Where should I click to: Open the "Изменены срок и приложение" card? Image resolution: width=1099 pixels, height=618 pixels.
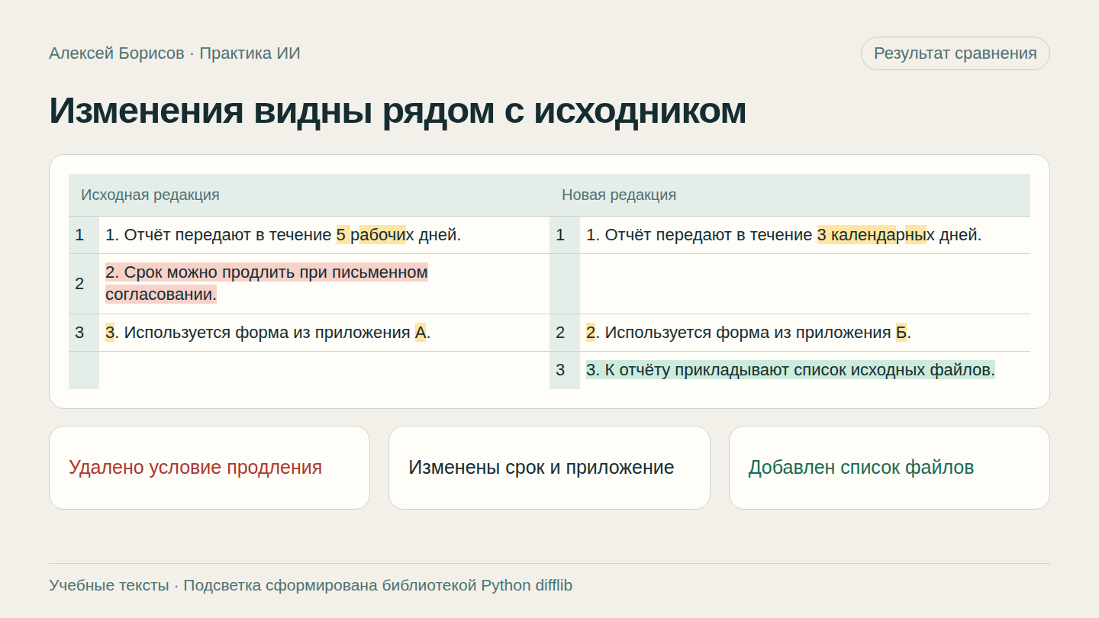click(x=549, y=468)
